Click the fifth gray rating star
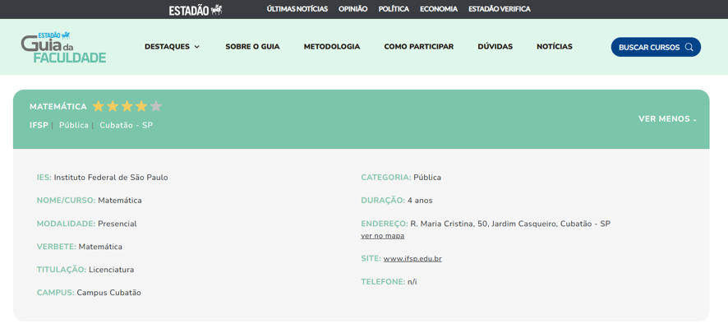 (x=156, y=106)
